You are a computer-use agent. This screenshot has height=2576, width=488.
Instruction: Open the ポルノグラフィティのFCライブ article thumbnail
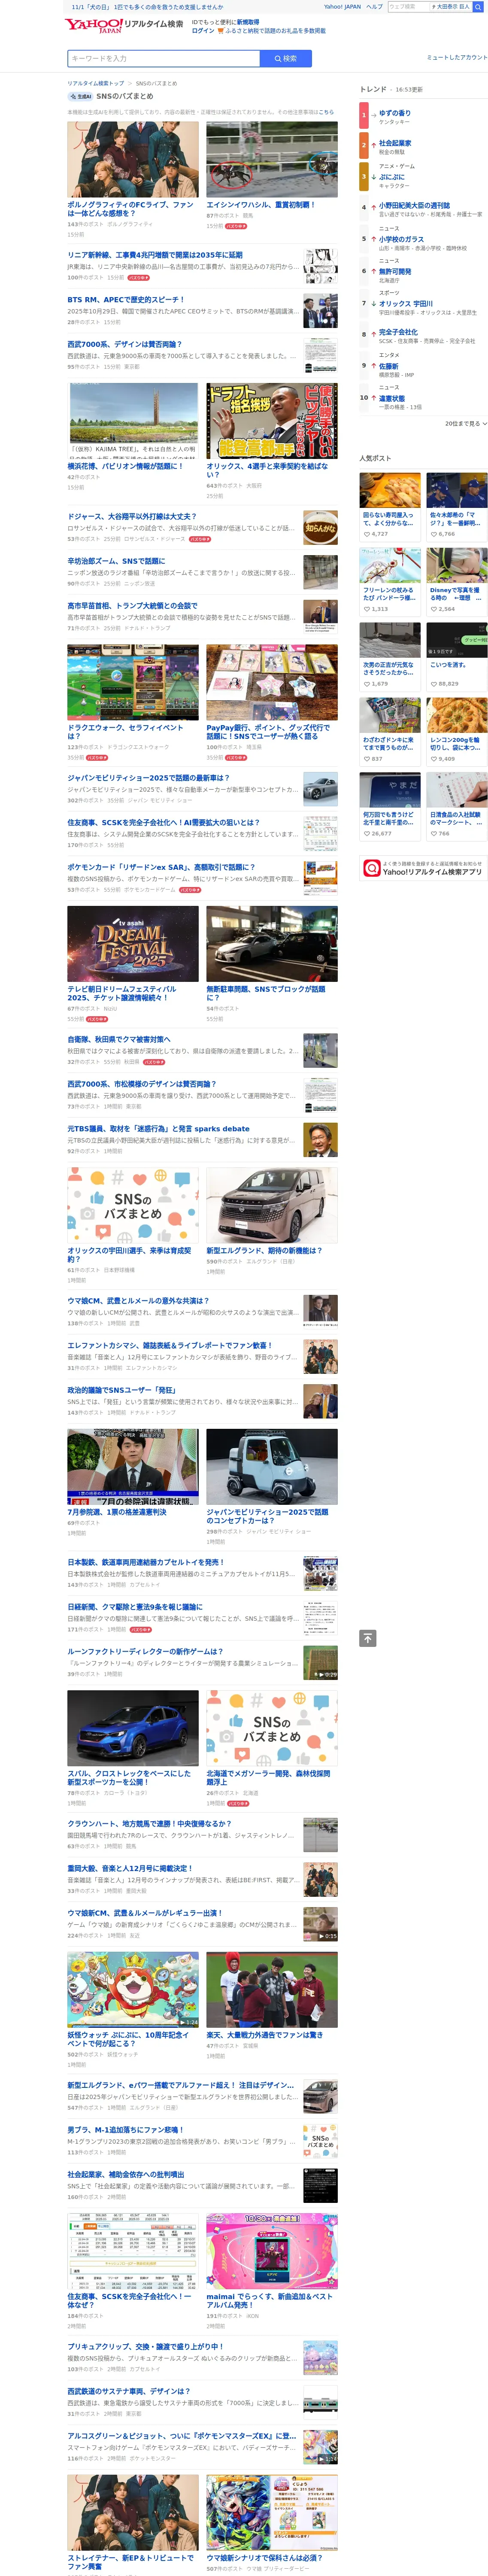(133, 159)
